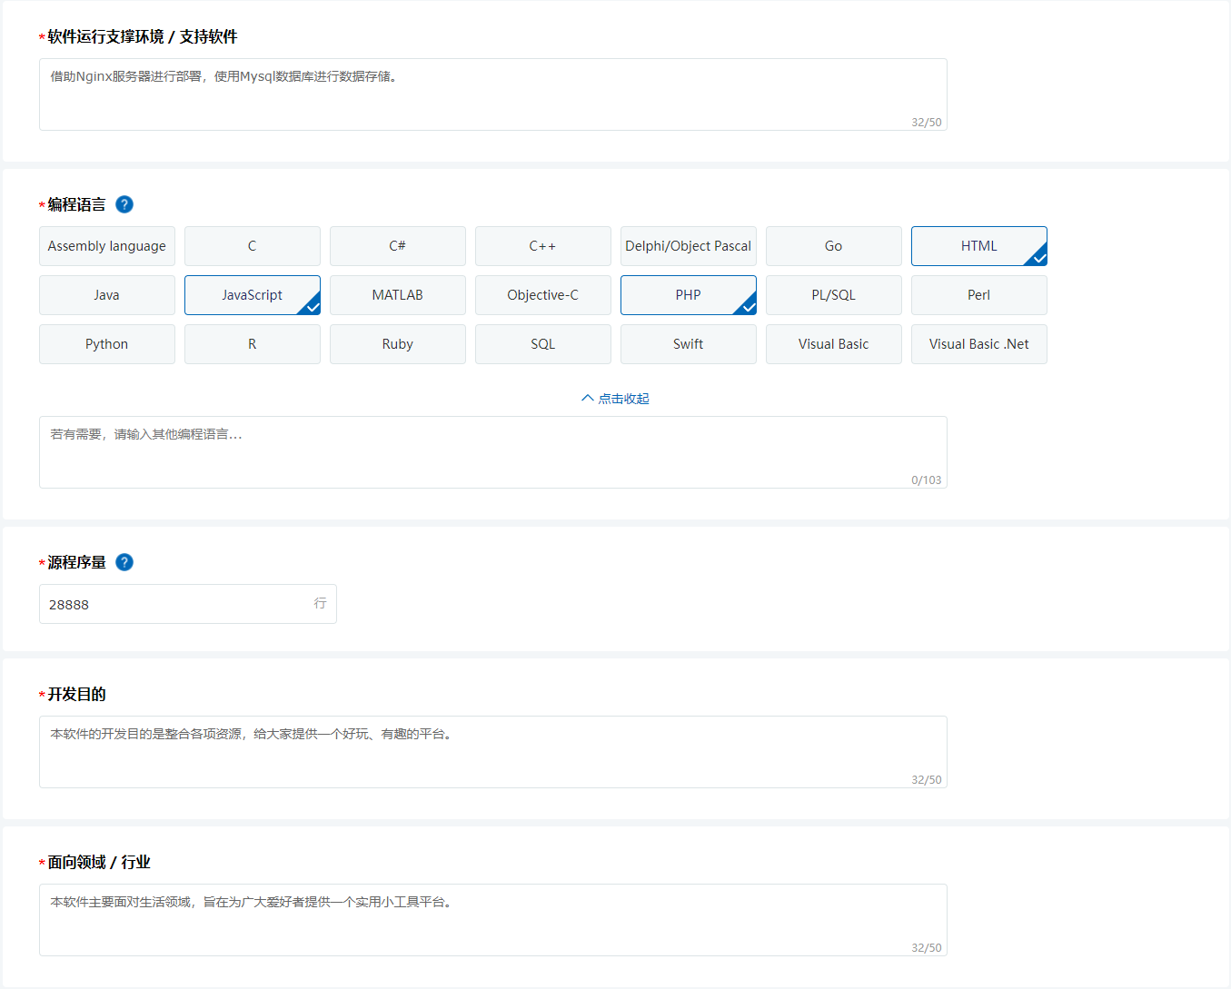Screen dimensions: 1231x989
Task: Select the Visual Basic .Net option
Action: click(x=978, y=344)
